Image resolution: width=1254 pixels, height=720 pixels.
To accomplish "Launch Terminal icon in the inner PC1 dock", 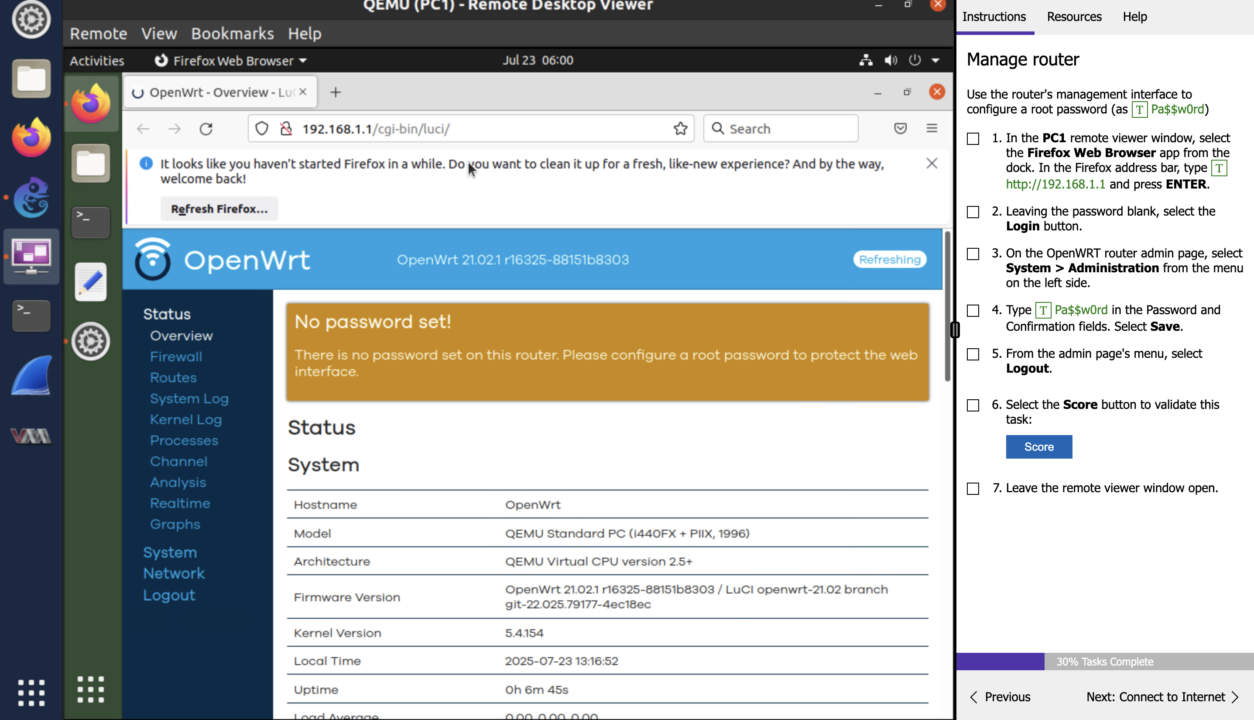I will pos(91,223).
